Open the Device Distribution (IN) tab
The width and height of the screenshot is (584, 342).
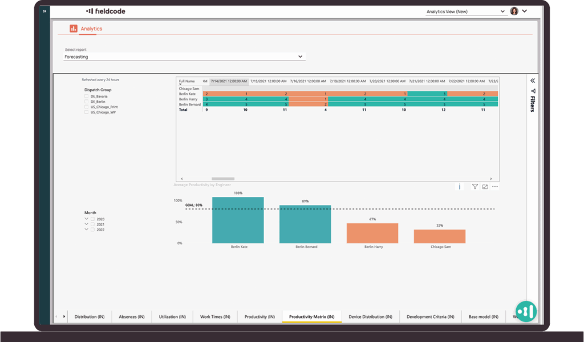point(370,316)
